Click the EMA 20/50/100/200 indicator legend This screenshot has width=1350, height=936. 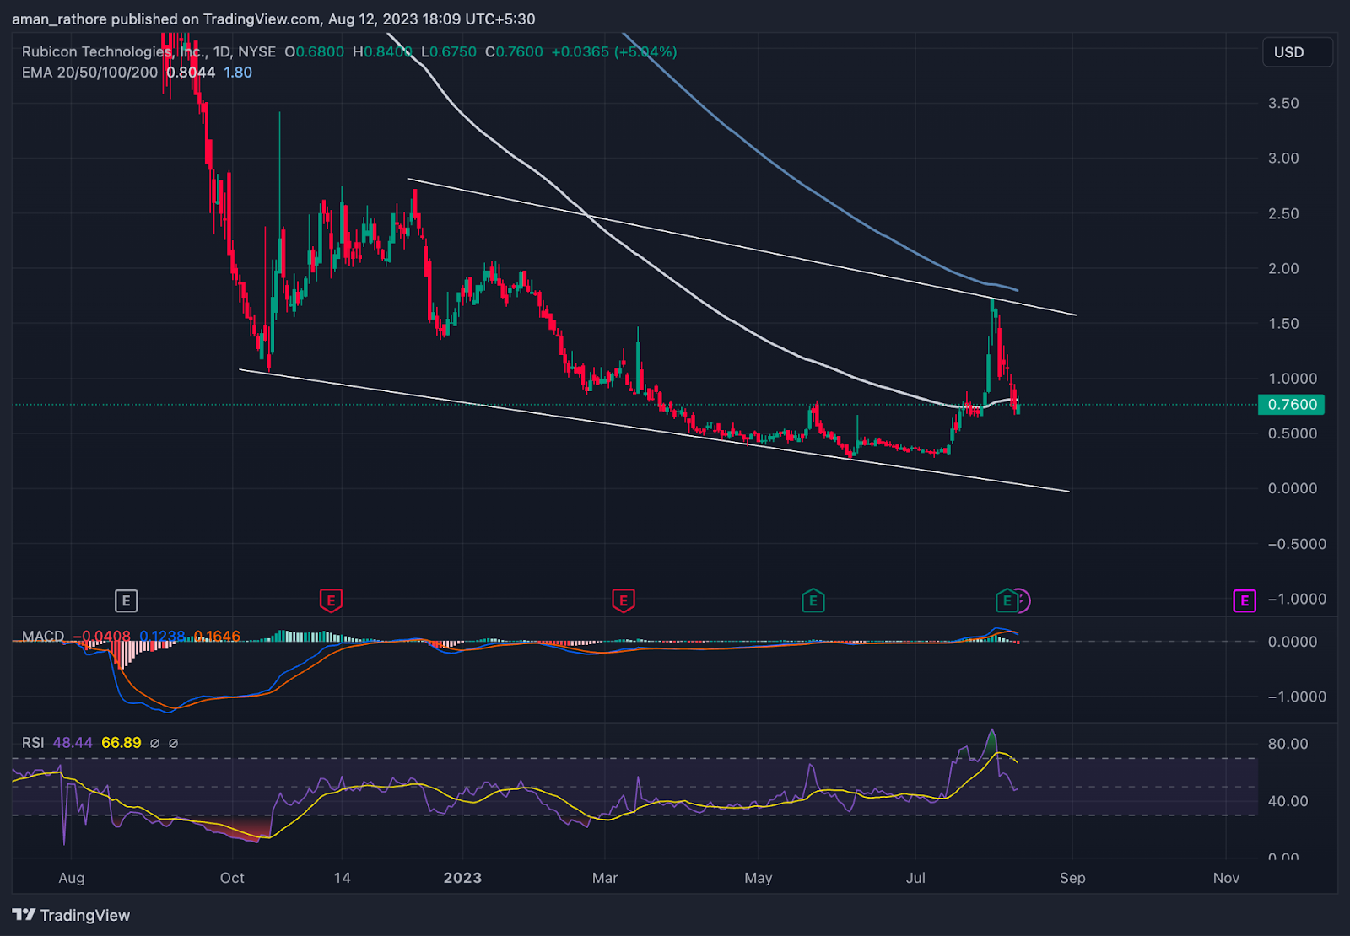pos(89,73)
